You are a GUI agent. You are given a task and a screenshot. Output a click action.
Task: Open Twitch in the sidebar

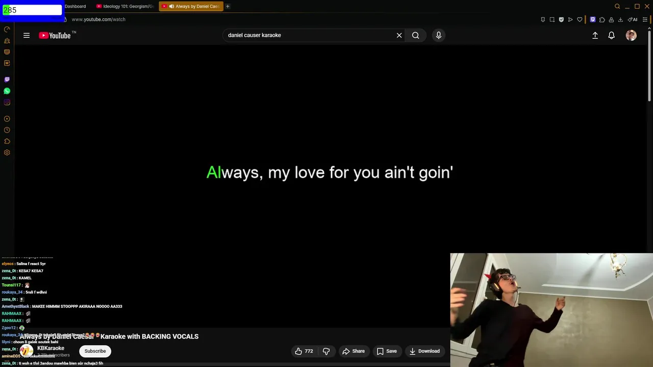[7, 80]
